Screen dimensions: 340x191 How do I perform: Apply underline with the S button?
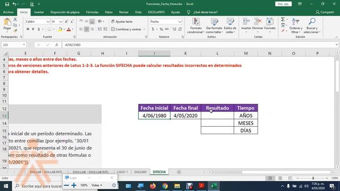(39, 29)
